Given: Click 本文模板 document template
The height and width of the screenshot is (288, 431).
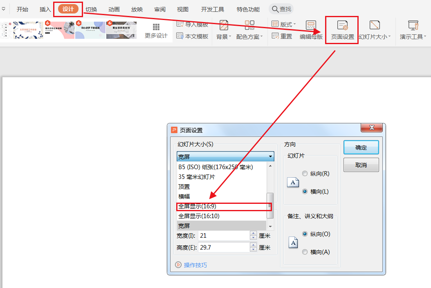Looking at the screenshot, I should click(x=193, y=36).
